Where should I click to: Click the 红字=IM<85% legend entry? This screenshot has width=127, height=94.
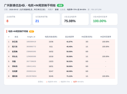78,82
